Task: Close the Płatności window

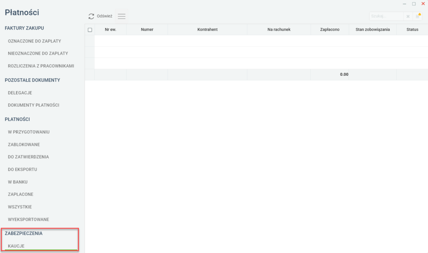Action: [423, 3]
